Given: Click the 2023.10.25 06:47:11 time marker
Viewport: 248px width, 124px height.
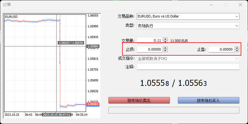Looking at the screenshot, I should tap(56, 115).
